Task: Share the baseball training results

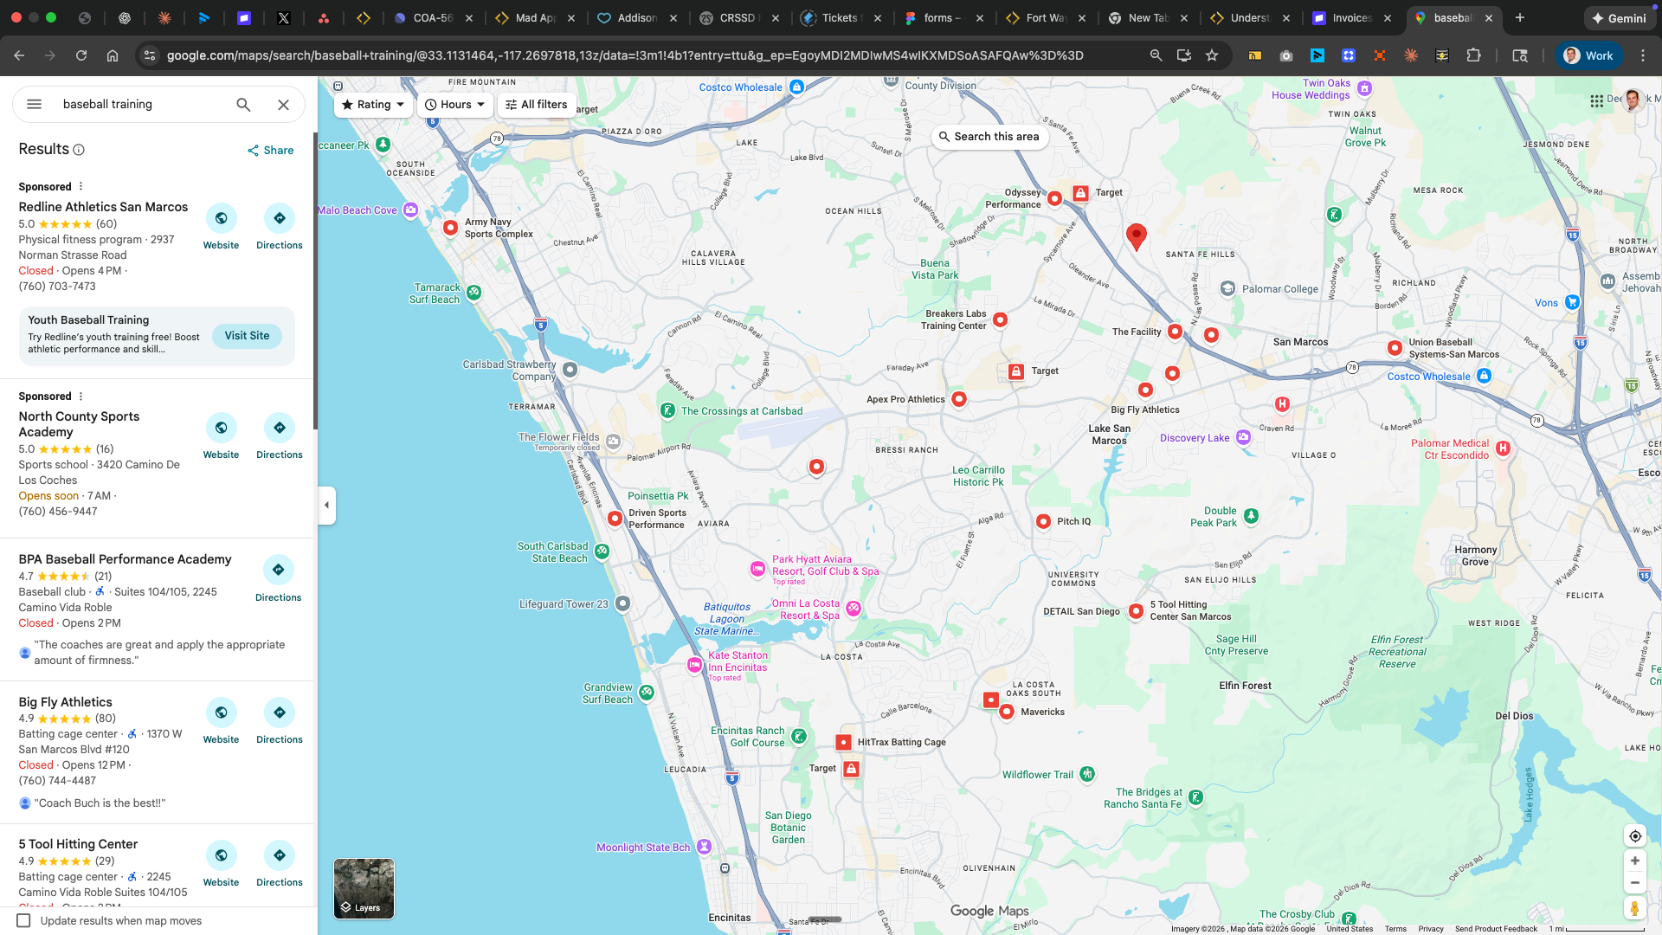Action: coord(270,150)
